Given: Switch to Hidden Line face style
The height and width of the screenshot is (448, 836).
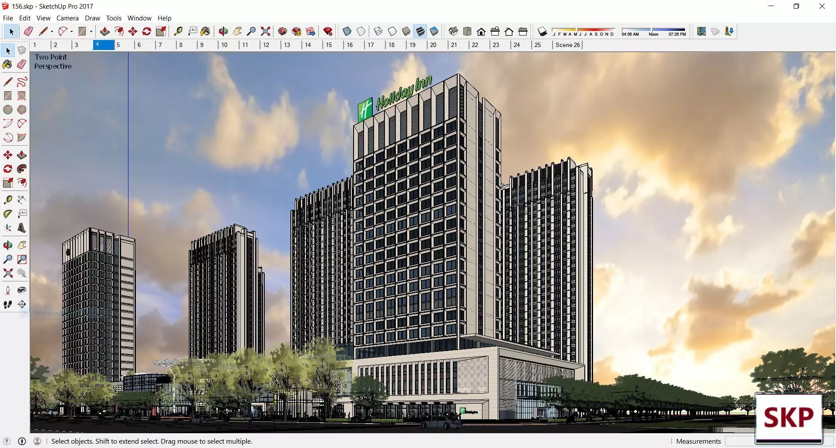Looking at the screenshot, I should tap(392, 31).
